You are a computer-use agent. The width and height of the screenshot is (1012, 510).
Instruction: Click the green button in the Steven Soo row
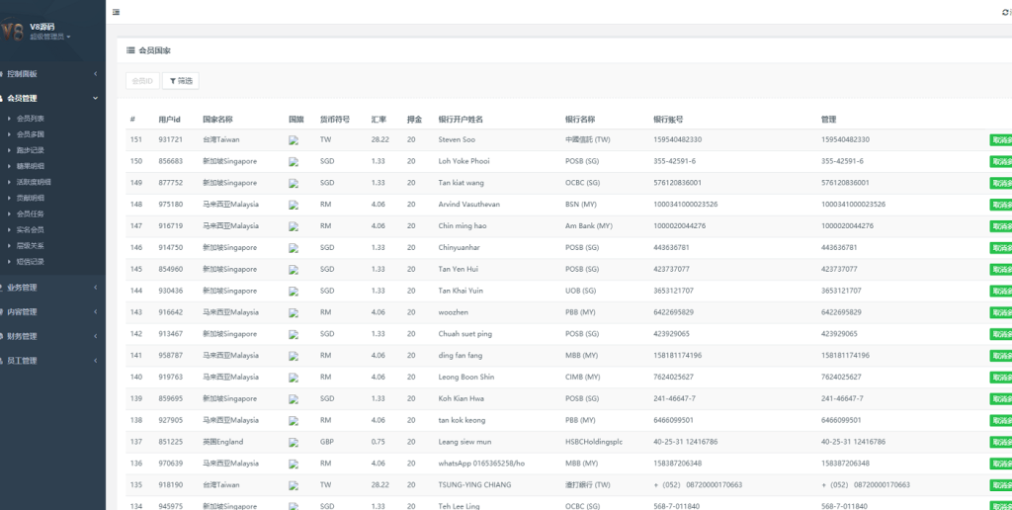click(x=1000, y=139)
